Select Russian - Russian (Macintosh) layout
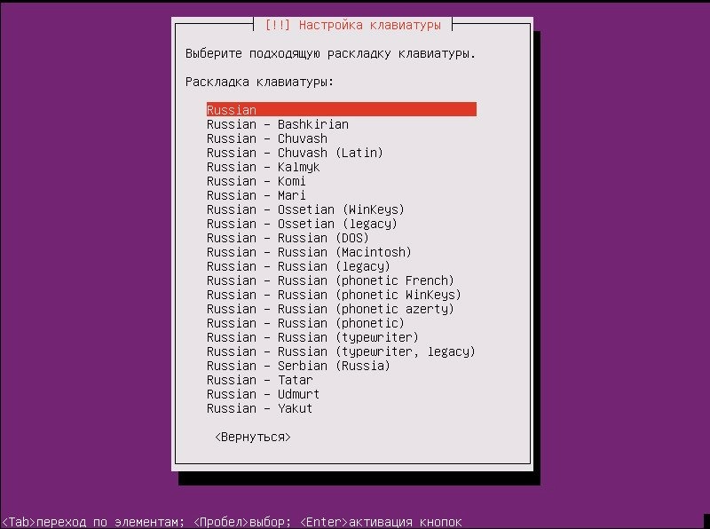710x529 pixels. 305,252
